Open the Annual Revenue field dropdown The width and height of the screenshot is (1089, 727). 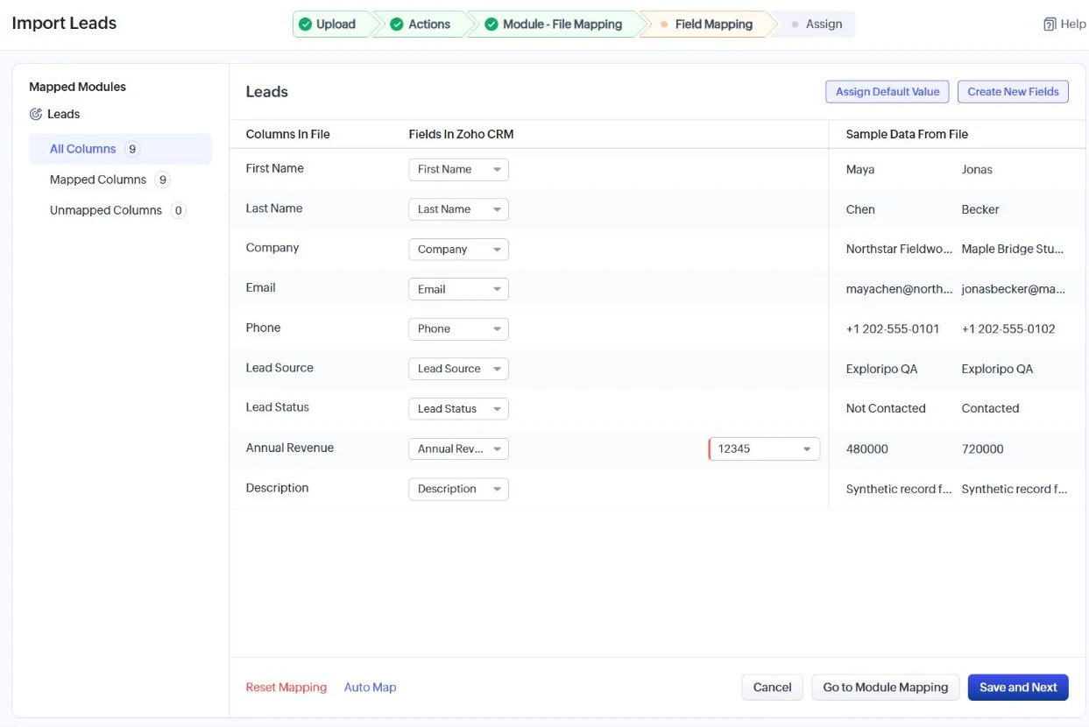(x=458, y=448)
